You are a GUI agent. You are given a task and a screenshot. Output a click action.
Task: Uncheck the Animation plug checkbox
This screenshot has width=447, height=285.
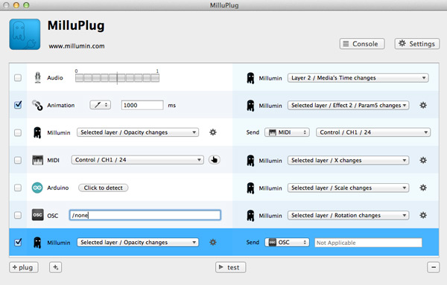pyautogui.click(x=18, y=105)
